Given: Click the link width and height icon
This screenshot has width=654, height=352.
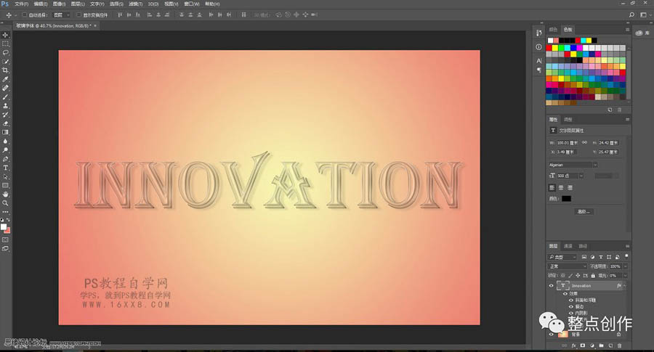Looking at the screenshot, I should (584, 142).
